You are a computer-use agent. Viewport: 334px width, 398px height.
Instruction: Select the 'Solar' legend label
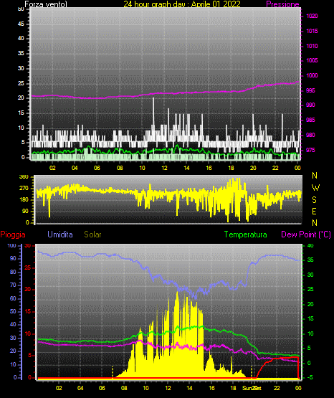[93, 234]
